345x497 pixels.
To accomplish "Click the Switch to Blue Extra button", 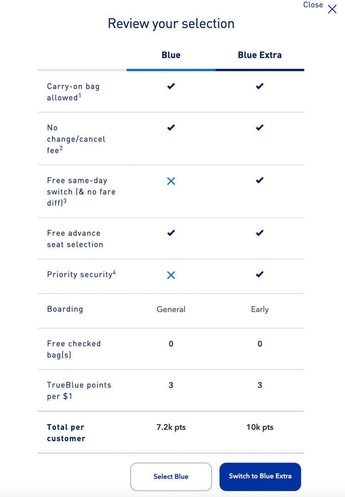I will (260, 477).
